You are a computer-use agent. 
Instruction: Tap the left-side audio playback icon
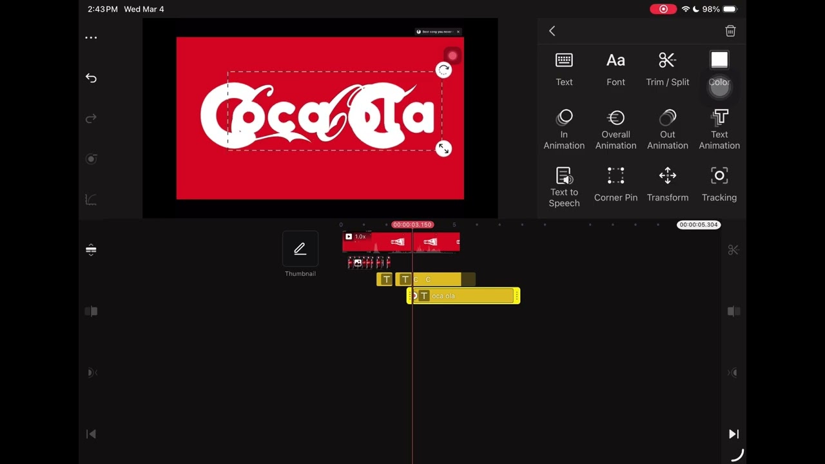point(91,372)
